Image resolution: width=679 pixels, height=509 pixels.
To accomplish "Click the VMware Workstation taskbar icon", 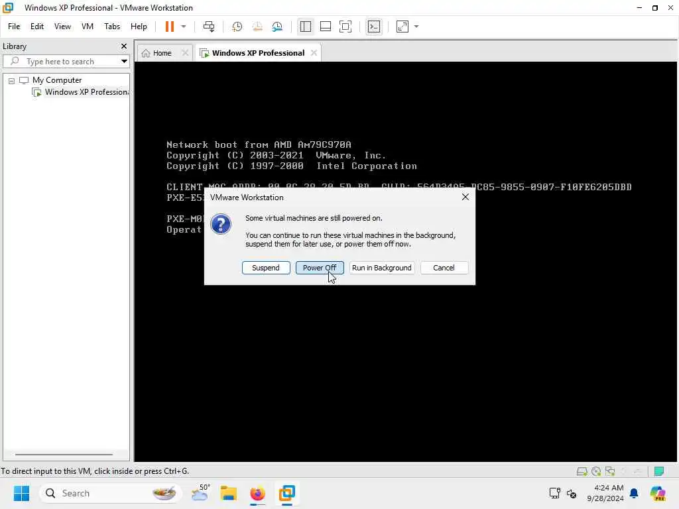I will (x=286, y=493).
